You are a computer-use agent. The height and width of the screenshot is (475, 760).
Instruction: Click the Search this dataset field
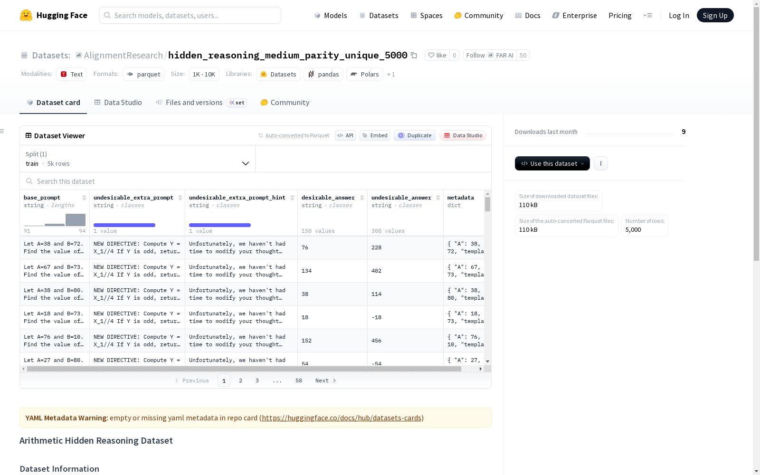click(256, 181)
